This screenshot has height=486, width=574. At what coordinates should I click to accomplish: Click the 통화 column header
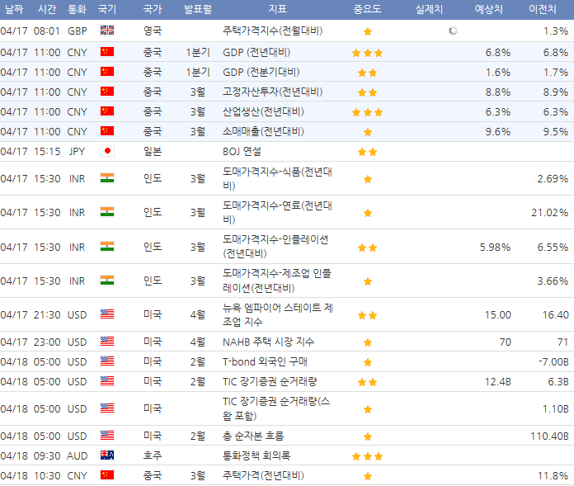pyautogui.click(x=77, y=9)
